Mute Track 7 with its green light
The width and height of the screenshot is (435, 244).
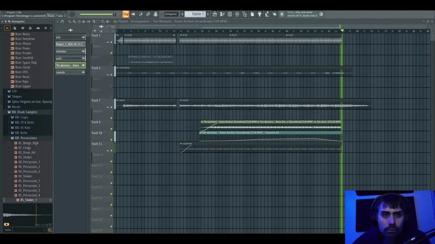click(111, 107)
